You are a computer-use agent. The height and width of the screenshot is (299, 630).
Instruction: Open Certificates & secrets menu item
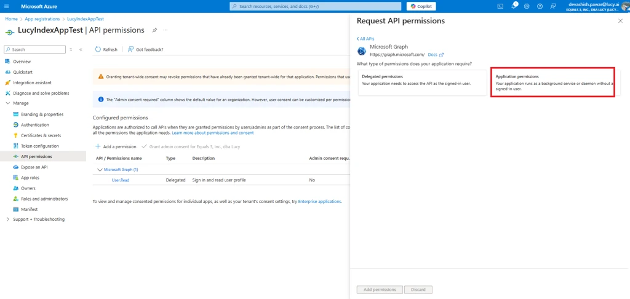coord(41,135)
